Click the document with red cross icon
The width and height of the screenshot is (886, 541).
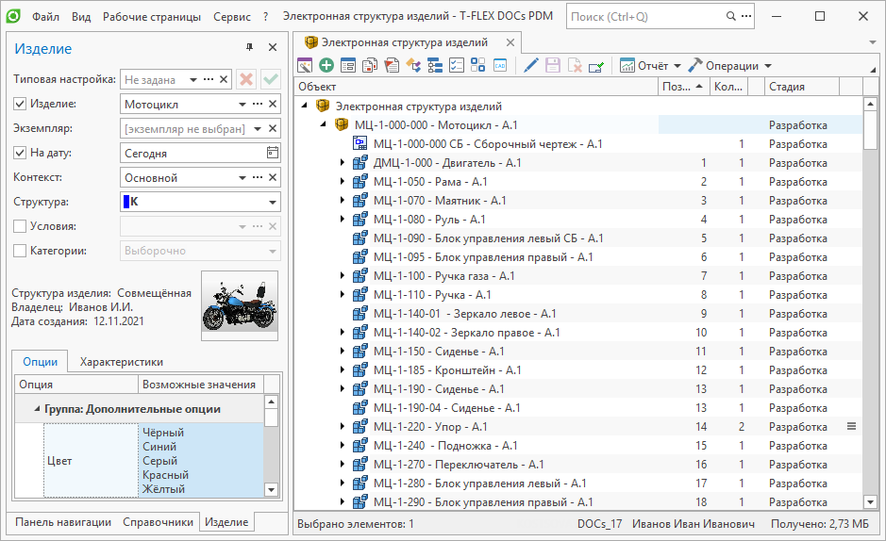pos(575,66)
